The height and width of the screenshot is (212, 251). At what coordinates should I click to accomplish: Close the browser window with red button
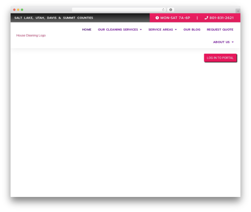point(15,10)
